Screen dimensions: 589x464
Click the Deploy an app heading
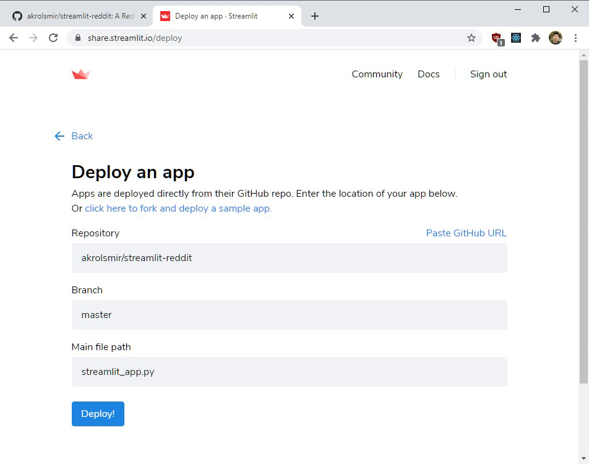(133, 173)
